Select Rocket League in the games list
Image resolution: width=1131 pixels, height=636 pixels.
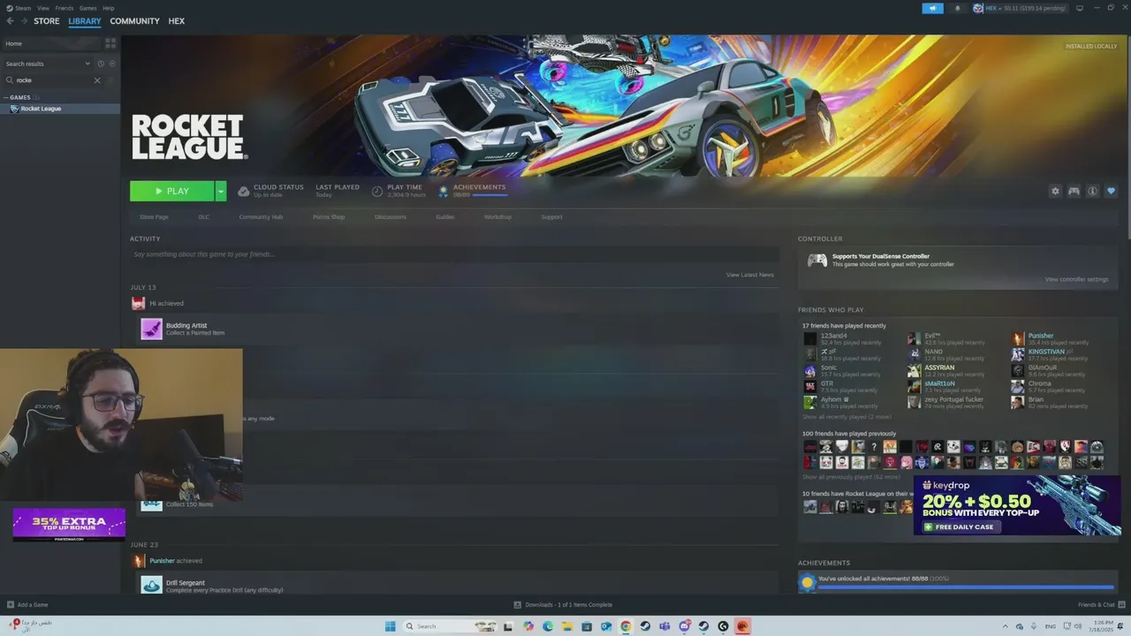pyautogui.click(x=60, y=109)
